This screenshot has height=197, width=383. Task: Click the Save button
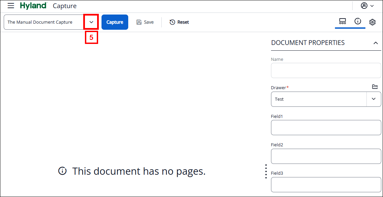145,22
